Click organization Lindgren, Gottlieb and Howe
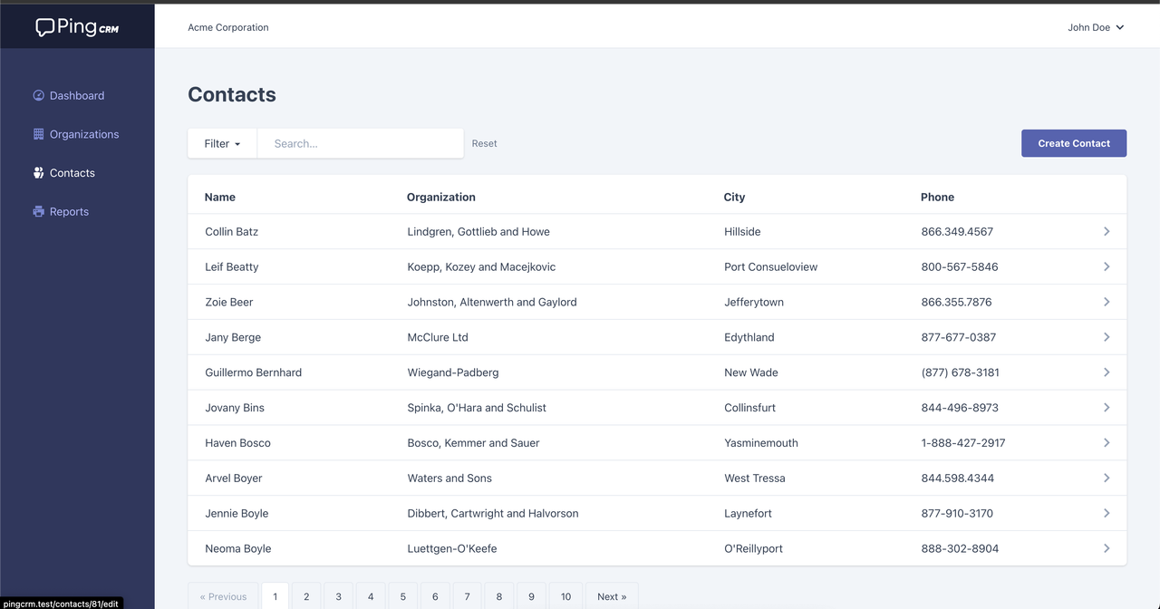The image size is (1160, 609). click(478, 232)
